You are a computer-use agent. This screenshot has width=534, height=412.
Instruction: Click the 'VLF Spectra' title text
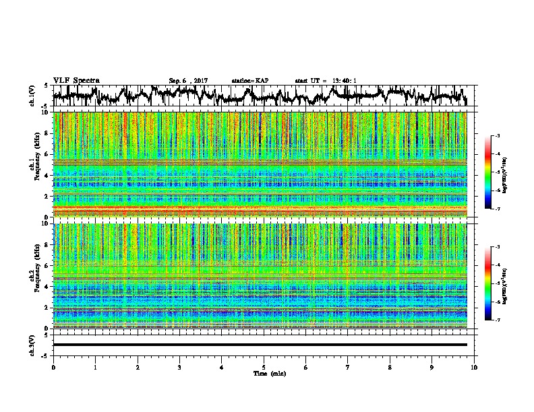coord(76,81)
